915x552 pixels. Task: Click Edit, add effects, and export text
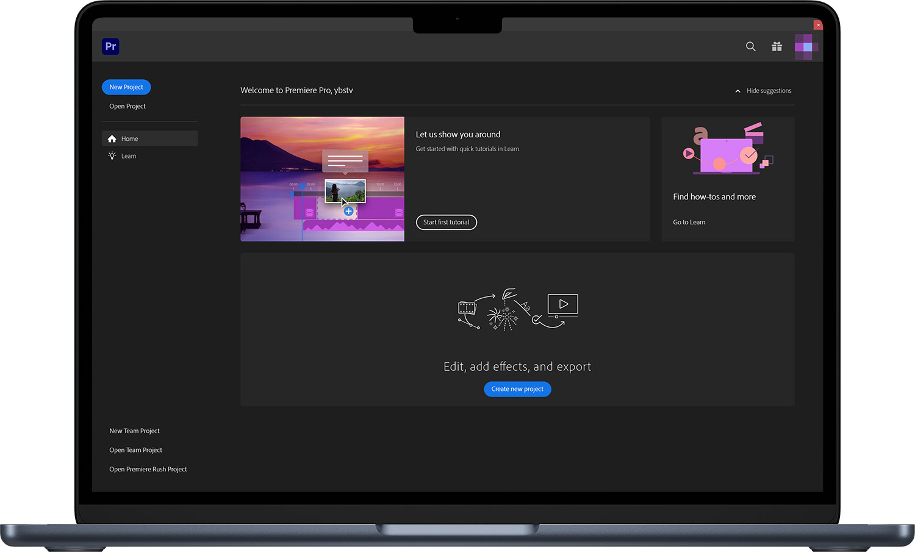coord(517,367)
